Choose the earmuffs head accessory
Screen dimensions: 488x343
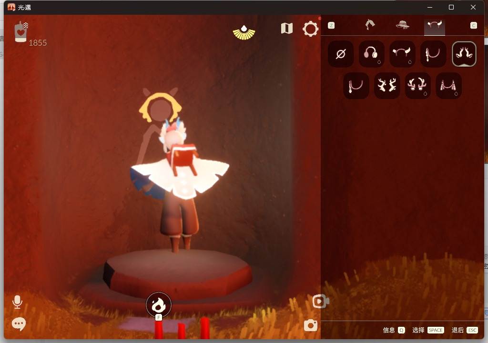(371, 54)
